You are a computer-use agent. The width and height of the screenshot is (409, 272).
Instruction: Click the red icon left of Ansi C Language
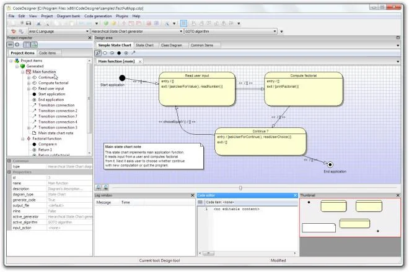click(13, 32)
